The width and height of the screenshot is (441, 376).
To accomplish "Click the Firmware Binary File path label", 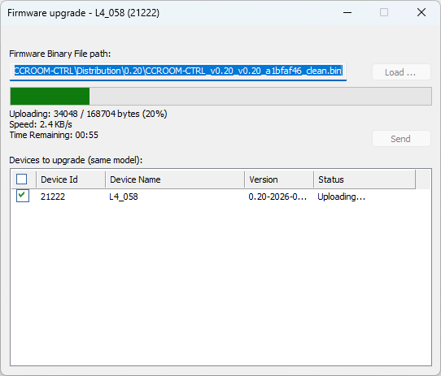I will pos(60,54).
